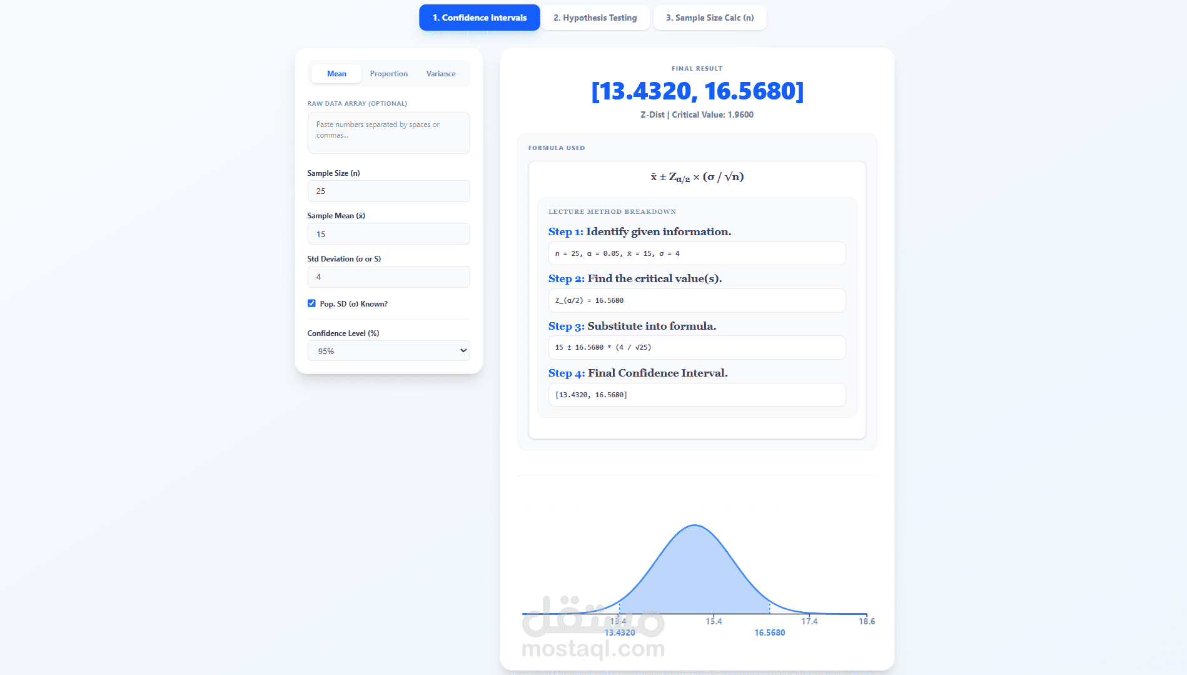
Task: Click the Step 1 heading
Action: [640, 231]
